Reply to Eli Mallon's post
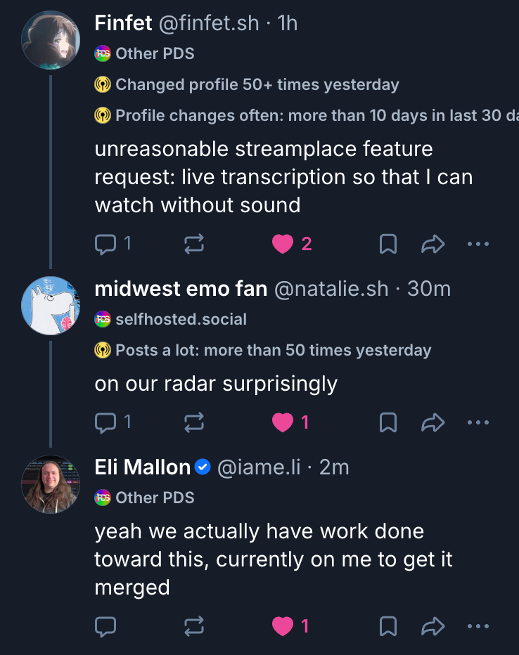Image resolution: width=519 pixels, height=655 pixels. coord(105,626)
